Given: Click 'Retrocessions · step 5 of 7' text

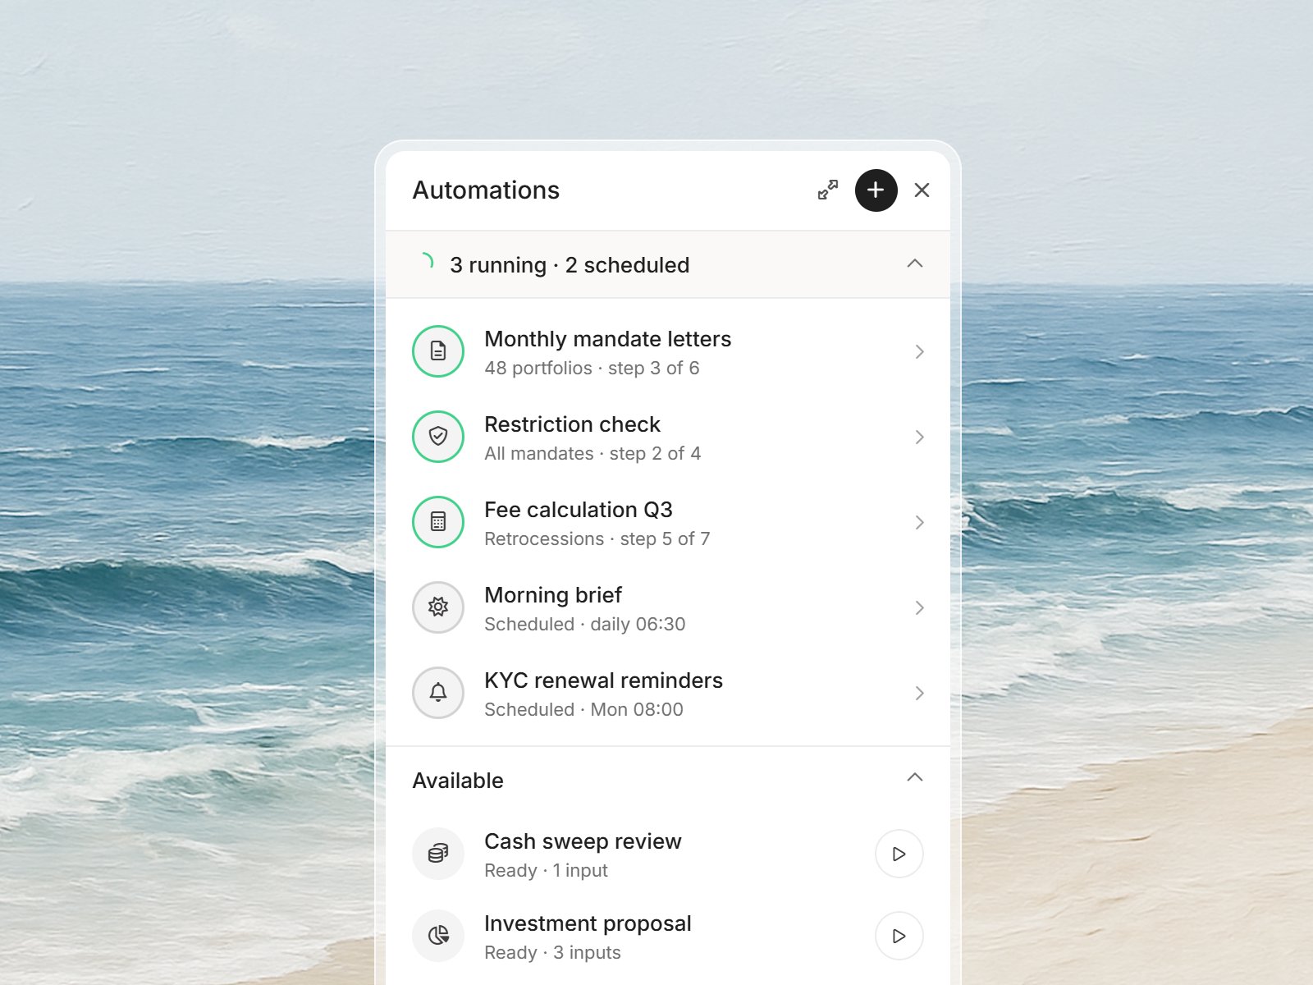Looking at the screenshot, I should pyautogui.click(x=597, y=538).
